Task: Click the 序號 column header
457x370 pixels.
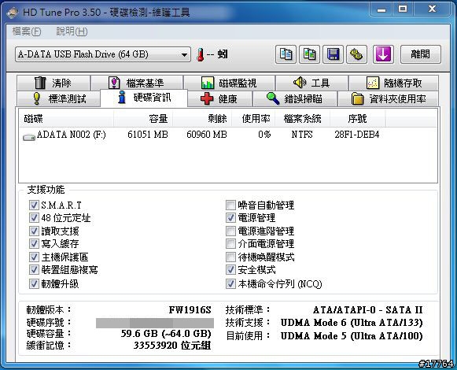Action: tap(358, 118)
